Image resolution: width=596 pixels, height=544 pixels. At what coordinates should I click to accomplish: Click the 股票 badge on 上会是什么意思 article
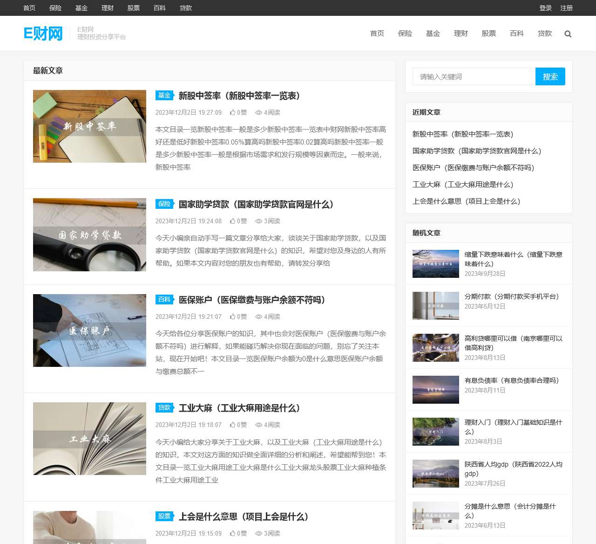coord(164,516)
